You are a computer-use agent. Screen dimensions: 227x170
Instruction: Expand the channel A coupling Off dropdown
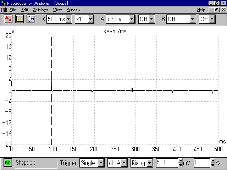coord(151,19)
